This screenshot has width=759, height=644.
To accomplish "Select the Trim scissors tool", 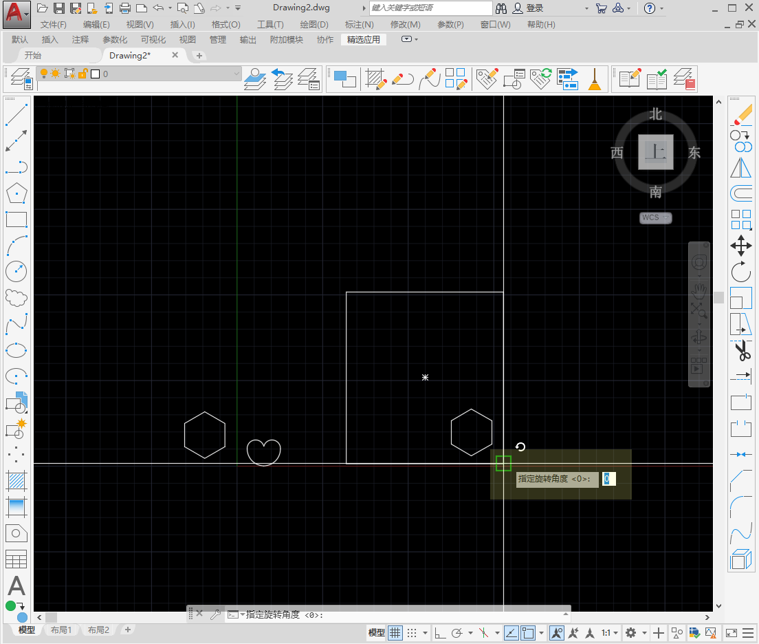I will click(741, 350).
